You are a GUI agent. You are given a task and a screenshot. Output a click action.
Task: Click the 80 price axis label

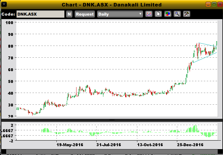(11, 46)
